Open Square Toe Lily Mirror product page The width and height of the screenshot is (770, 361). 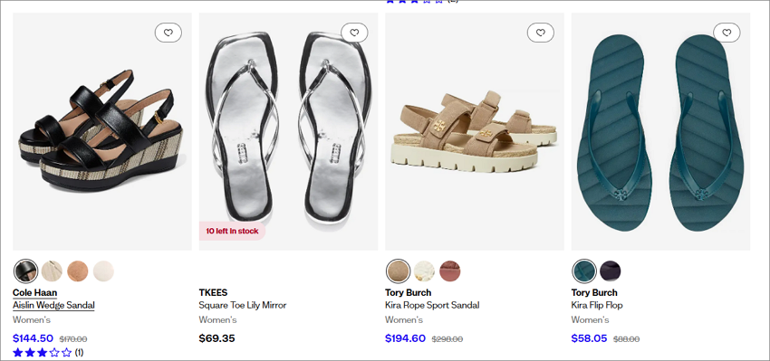(x=243, y=305)
